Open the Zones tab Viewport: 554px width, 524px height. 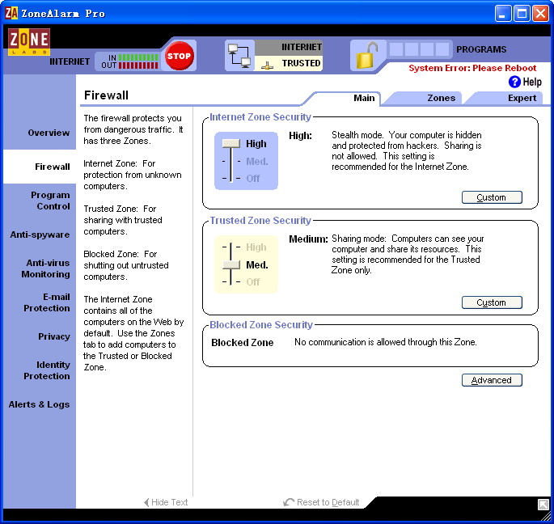click(x=441, y=98)
